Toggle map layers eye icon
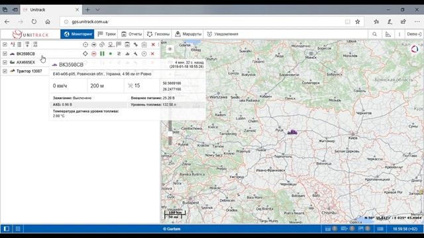Viewport: 424px width, 238px height. coord(170,49)
